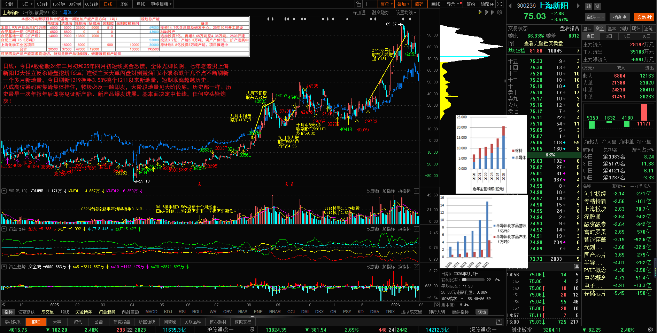657x333 pixels.
Task: Click 改参数 in VOL panel
Action: pyautogui.click(x=373, y=191)
